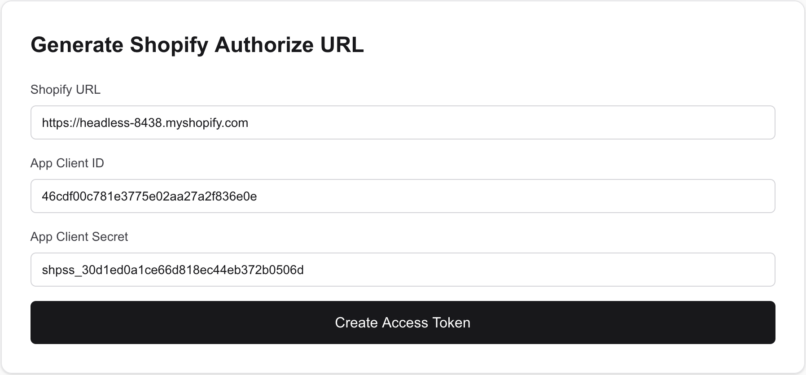
Task: Click the Generate Shopify Authorize URL heading
Action: 197,44
